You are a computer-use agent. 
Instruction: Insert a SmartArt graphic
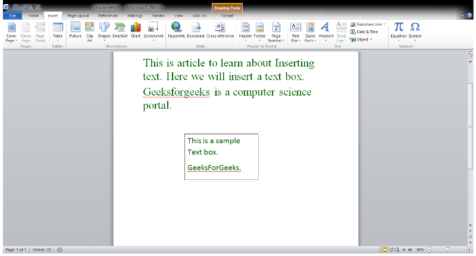point(120,30)
